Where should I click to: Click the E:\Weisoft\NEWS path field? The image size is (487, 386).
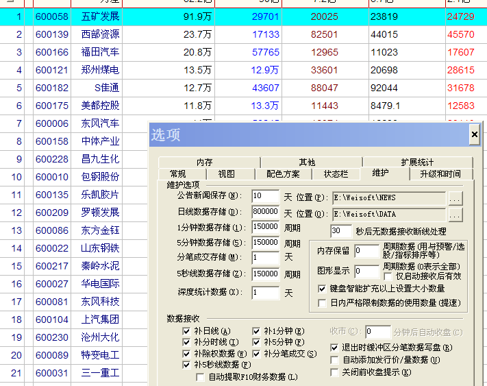click(389, 198)
